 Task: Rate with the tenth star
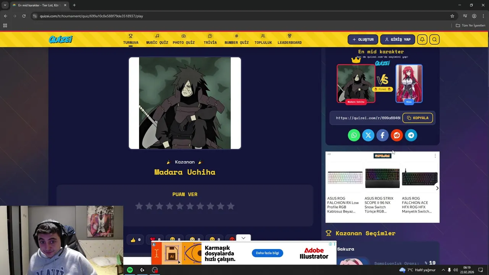point(231,206)
